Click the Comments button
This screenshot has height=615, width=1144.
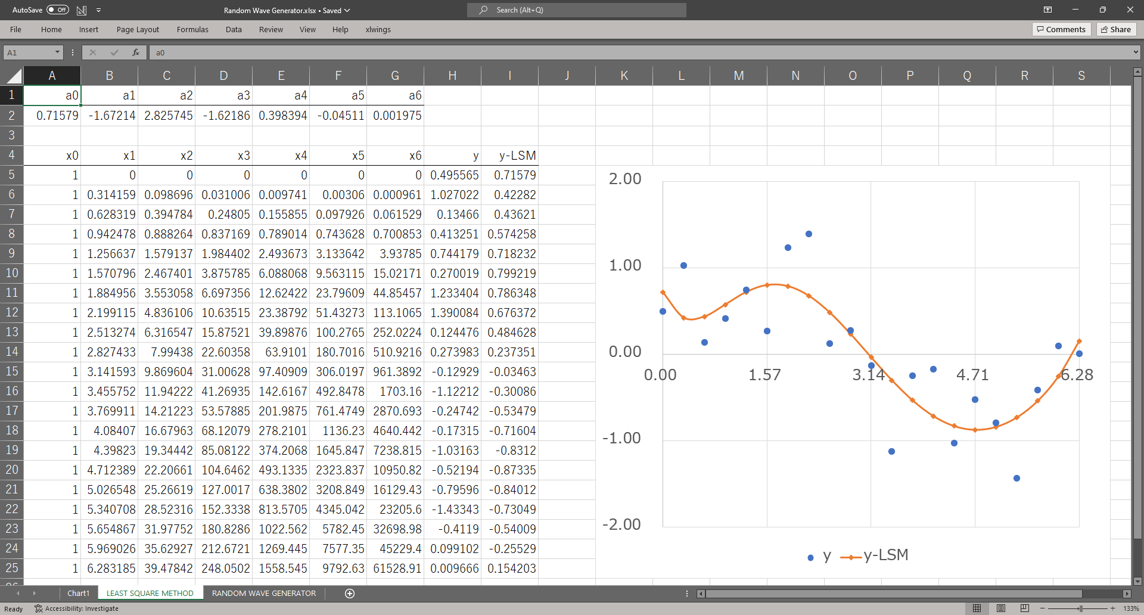tap(1061, 29)
